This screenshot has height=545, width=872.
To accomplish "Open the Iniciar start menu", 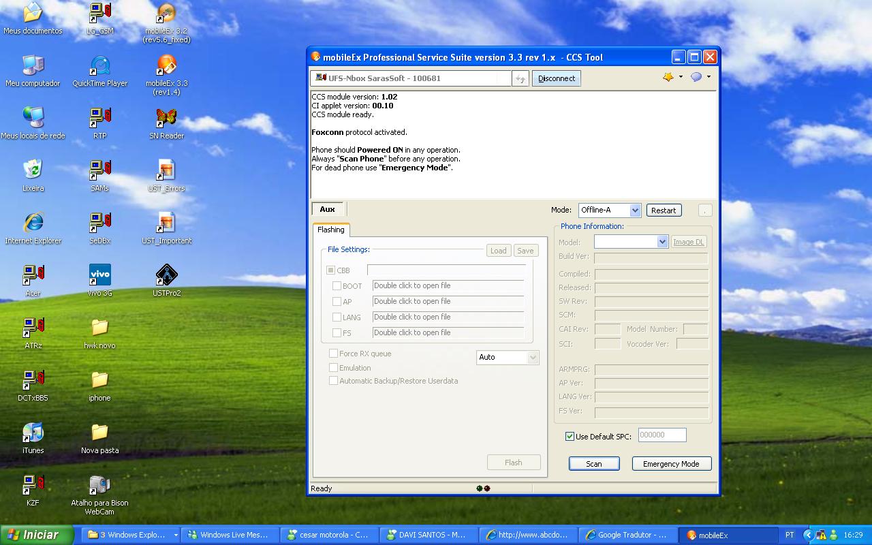I will (x=37, y=535).
